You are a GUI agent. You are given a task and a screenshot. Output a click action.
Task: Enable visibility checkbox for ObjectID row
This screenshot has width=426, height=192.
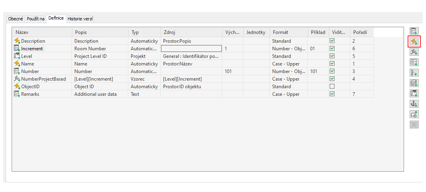[332, 87]
